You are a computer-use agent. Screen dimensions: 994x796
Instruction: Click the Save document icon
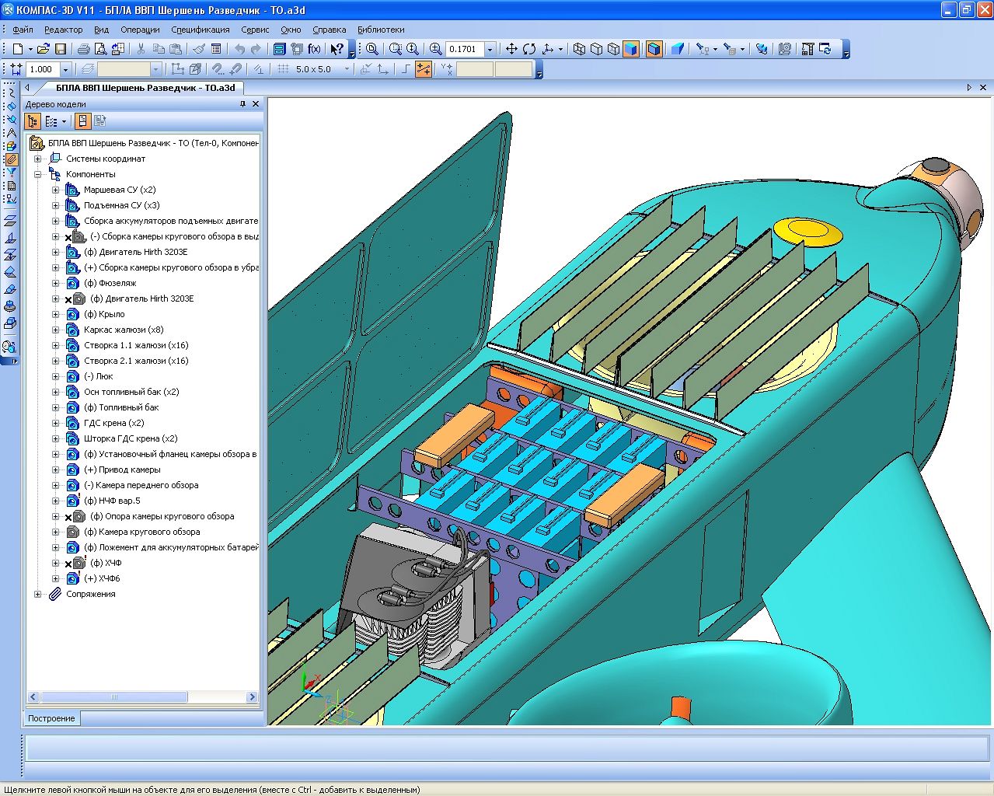coord(61,49)
